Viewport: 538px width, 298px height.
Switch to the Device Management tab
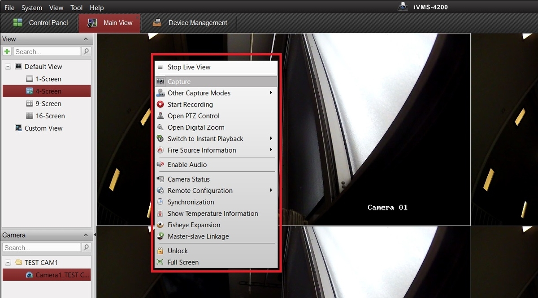coord(190,23)
